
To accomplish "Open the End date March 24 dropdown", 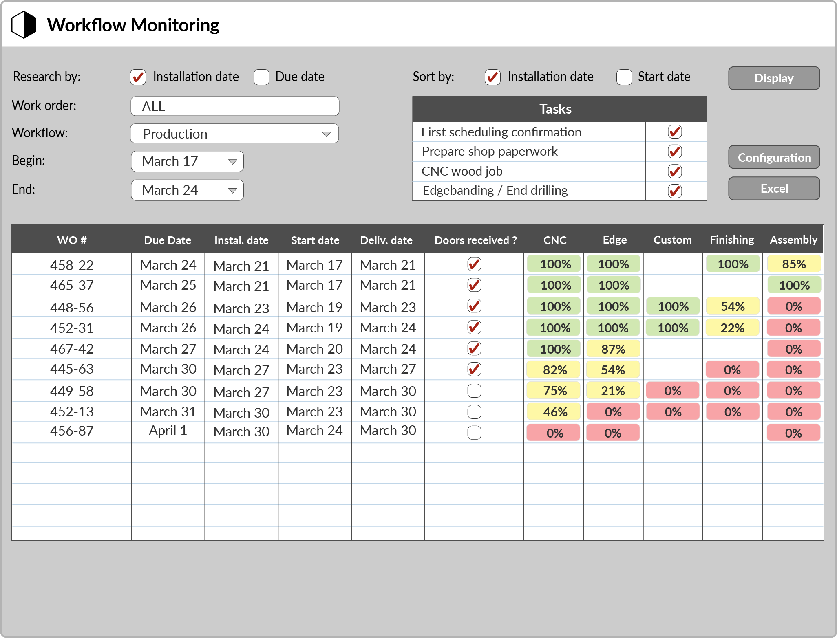I will point(187,190).
